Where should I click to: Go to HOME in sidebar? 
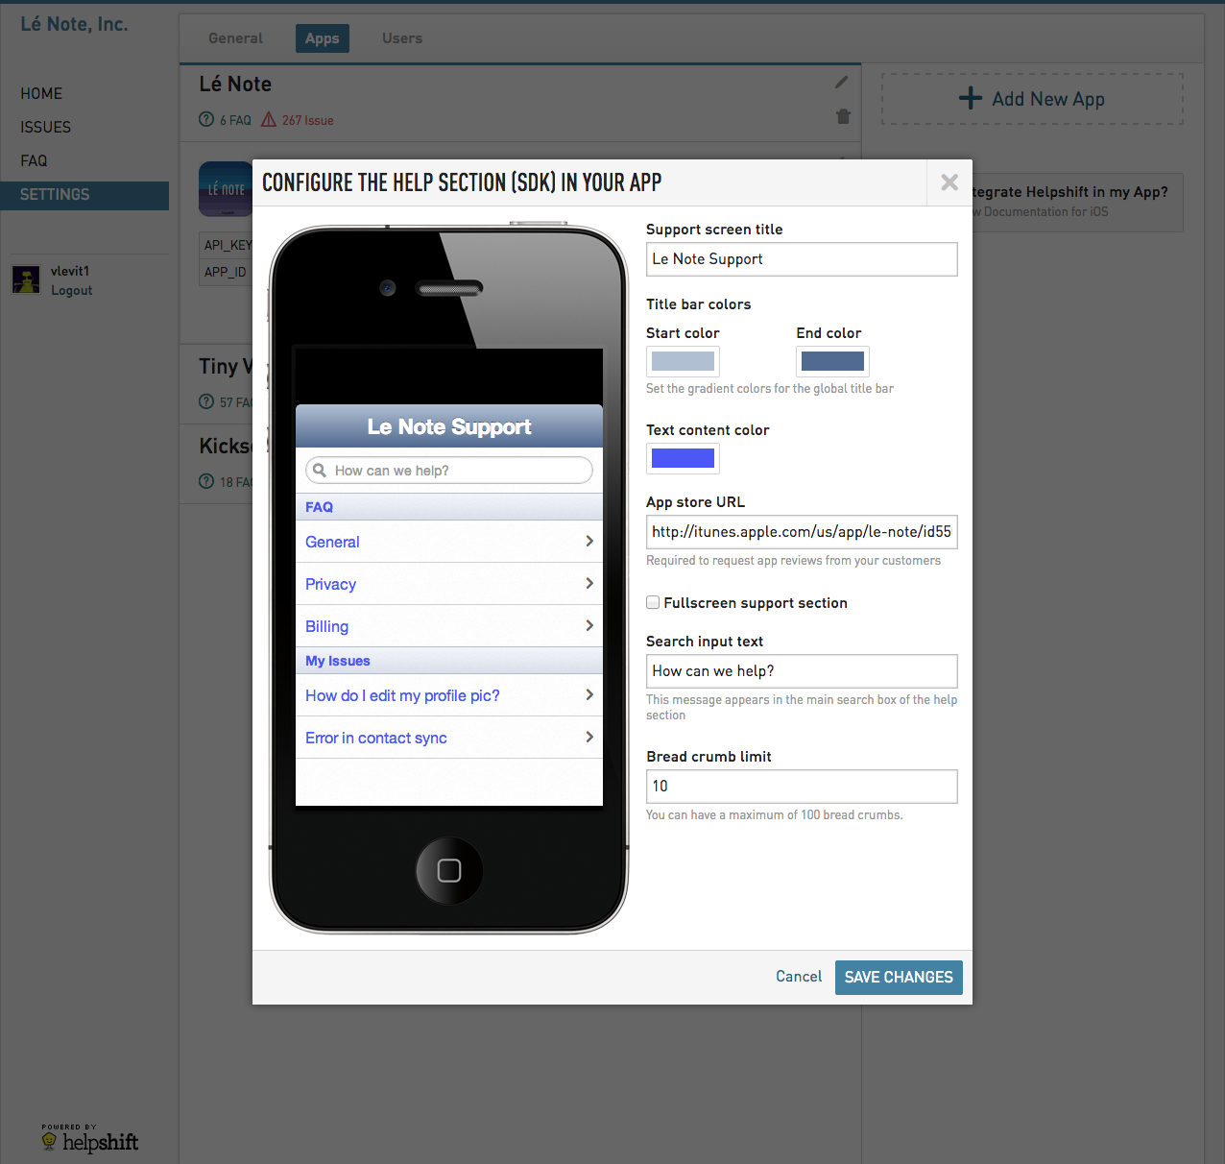tap(41, 93)
